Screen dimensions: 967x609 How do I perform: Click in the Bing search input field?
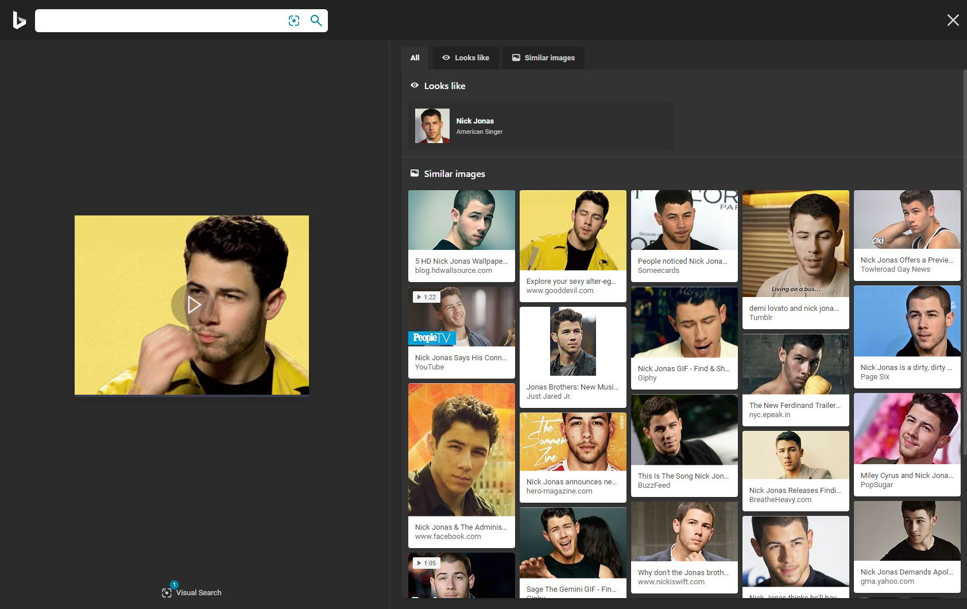tap(161, 21)
